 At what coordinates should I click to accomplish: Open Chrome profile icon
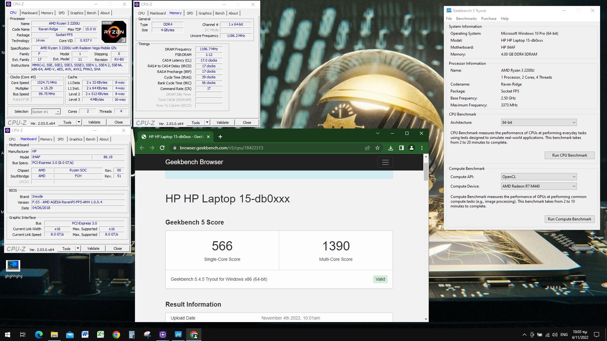point(412,148)
